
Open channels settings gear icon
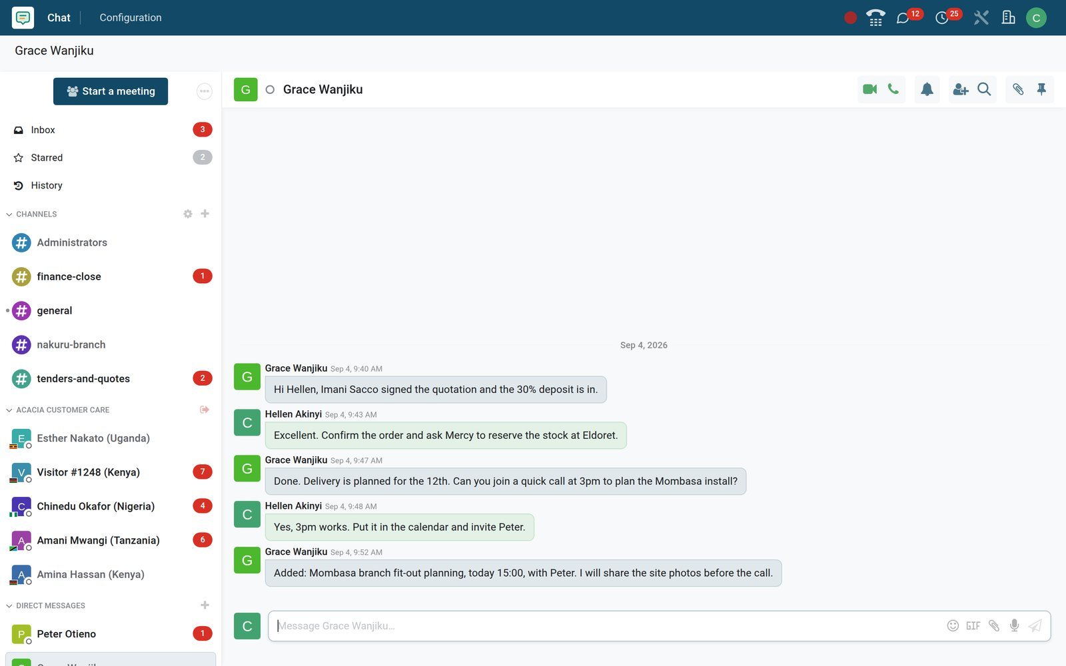pos(188,214)
